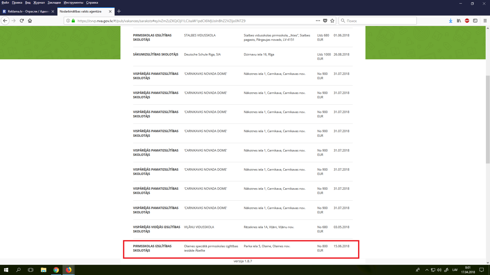Open page actions three-dots menu
The image size is (490, 275).
(318, 21)
